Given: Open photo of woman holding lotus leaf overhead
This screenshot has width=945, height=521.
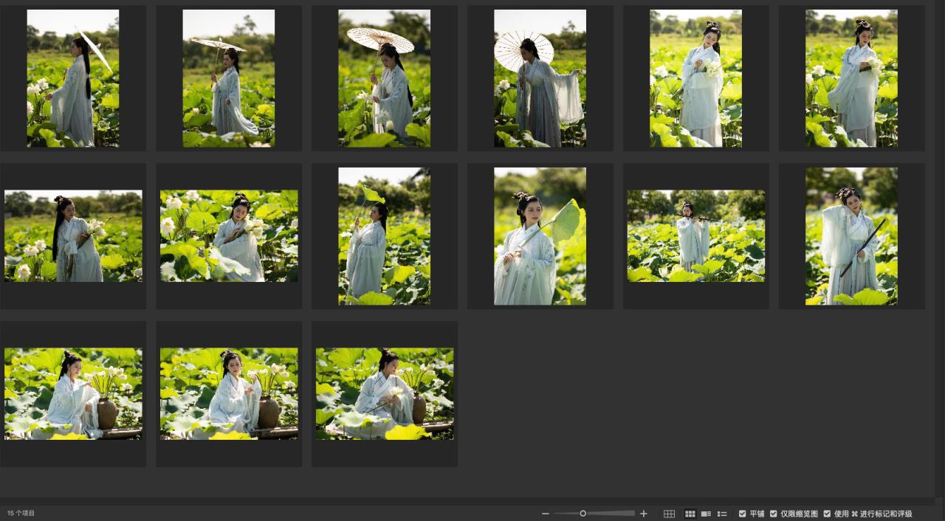Looking at the screenshot, I should coord(384,236).
